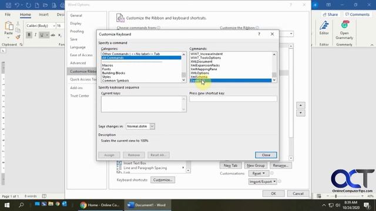Click the help question mark in Customize Keyboard

259,34
